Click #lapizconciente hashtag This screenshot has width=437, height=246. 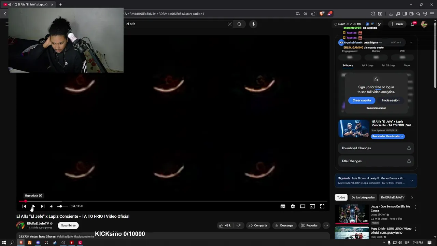(x=84, y=236)
